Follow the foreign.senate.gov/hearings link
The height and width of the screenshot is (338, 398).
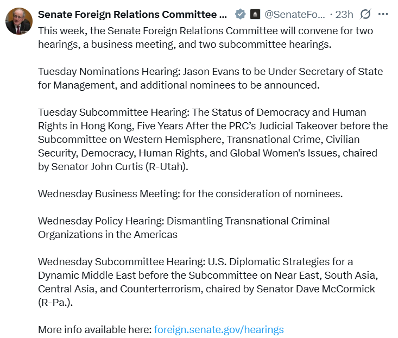click(219, 330)
